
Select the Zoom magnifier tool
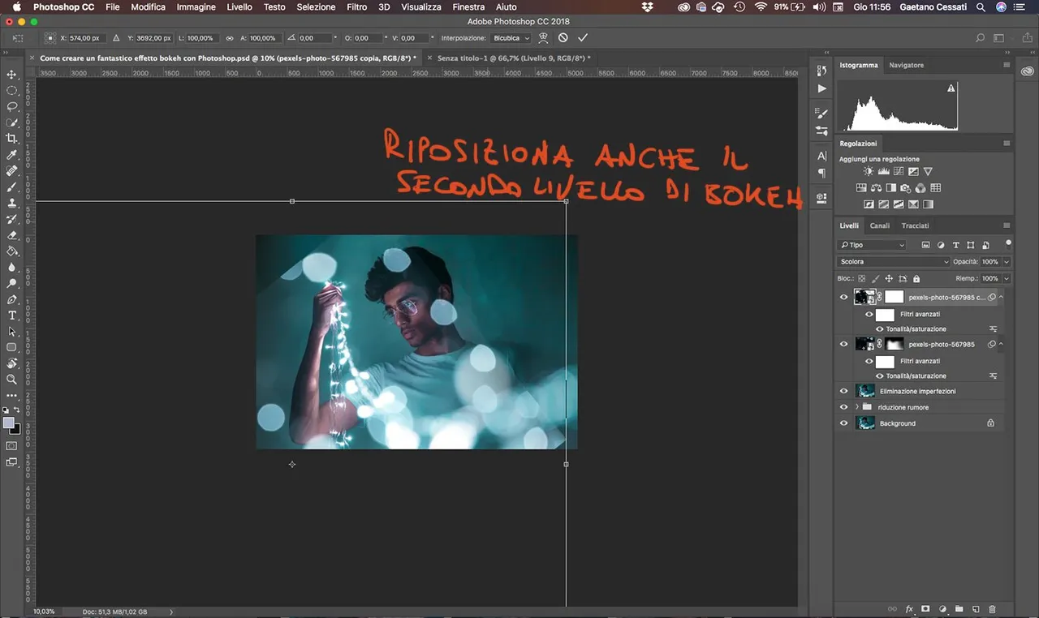pyautogui.click(x=12, y=380)
